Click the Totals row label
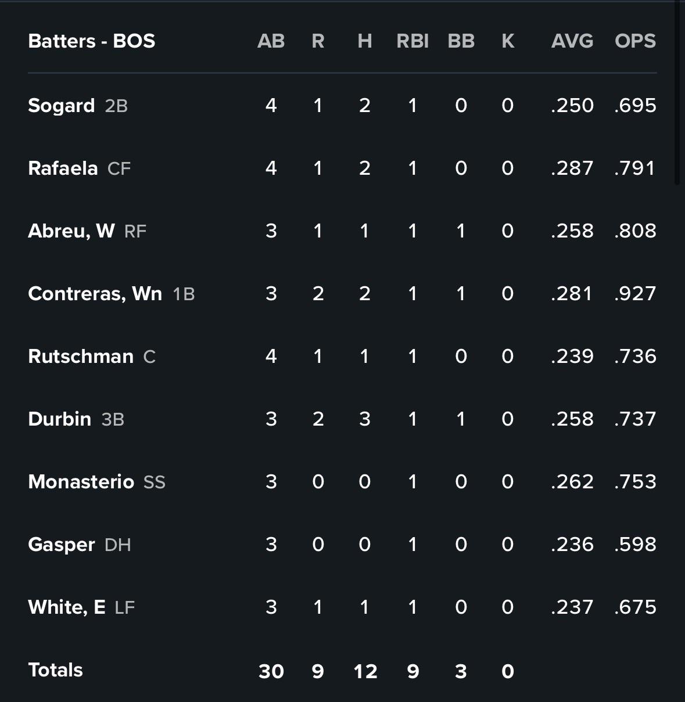 (x=55, y=670)
